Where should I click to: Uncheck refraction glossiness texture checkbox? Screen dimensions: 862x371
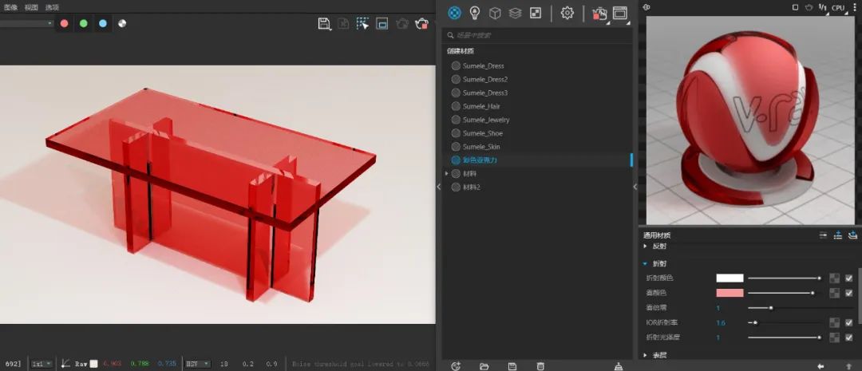click(x=848, y=337)
